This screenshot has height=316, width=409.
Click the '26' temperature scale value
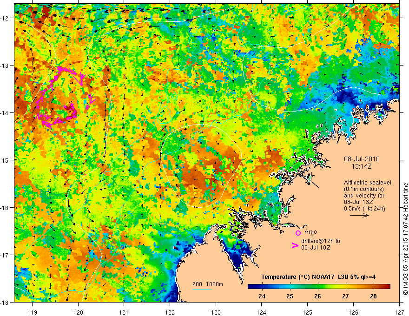[x=317, y=296]
